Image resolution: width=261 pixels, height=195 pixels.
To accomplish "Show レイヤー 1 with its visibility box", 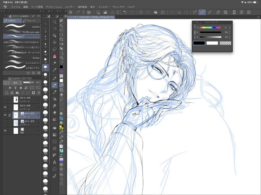I will (x=5, y=123).
